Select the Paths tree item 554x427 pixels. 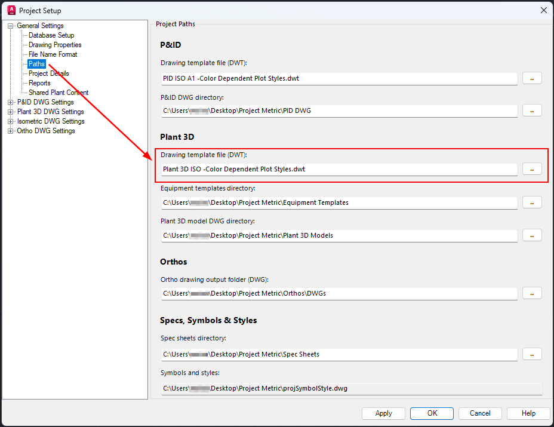[x=37, y=64]
